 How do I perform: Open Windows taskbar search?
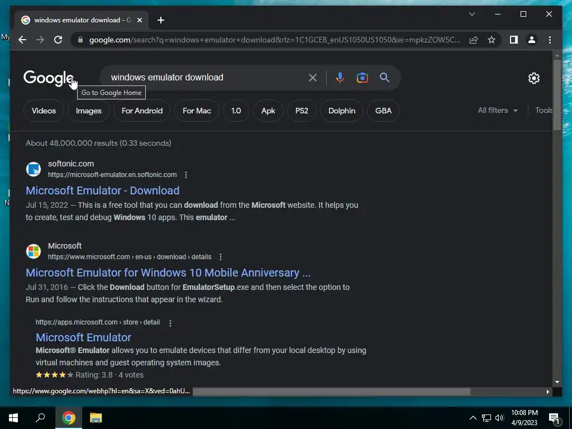click(x=40, y=418)
